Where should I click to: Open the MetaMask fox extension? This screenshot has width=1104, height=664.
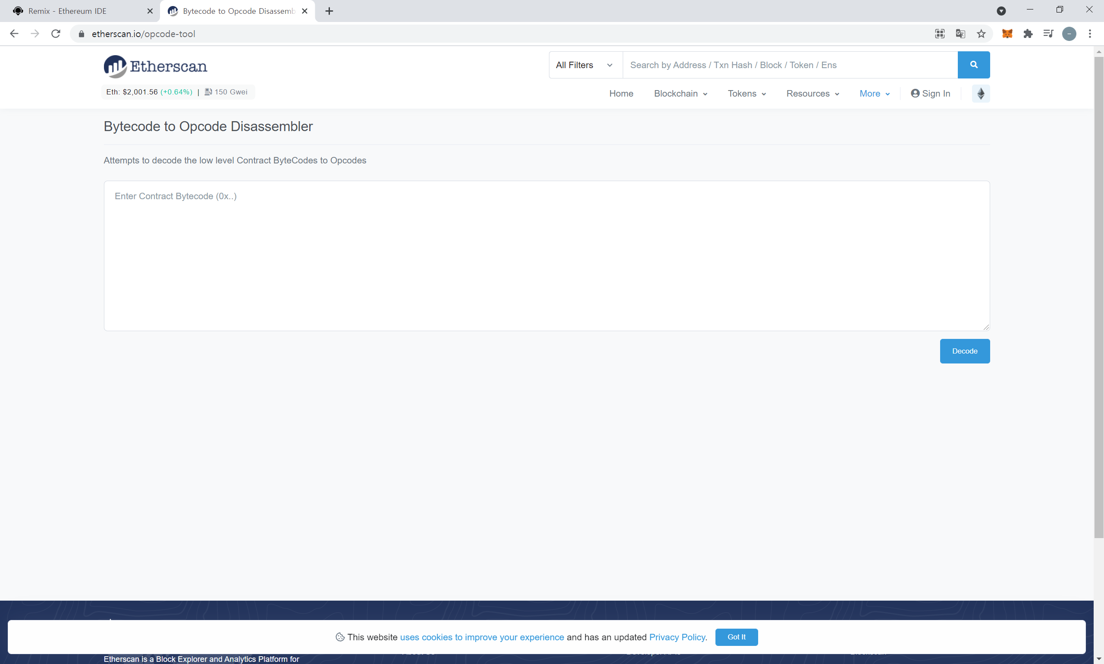[x=1007, y=34]
